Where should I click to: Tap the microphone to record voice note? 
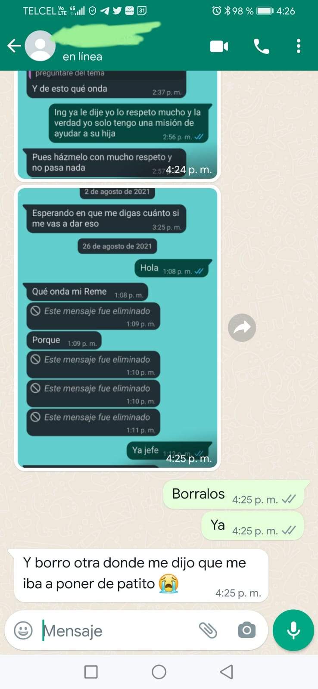coord(293,630)
